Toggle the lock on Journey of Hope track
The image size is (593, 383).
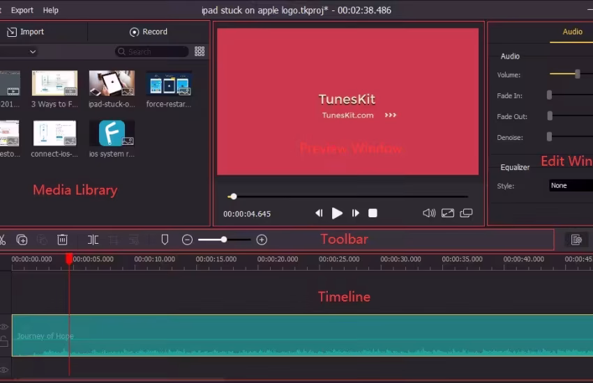[x=4, y=341]
